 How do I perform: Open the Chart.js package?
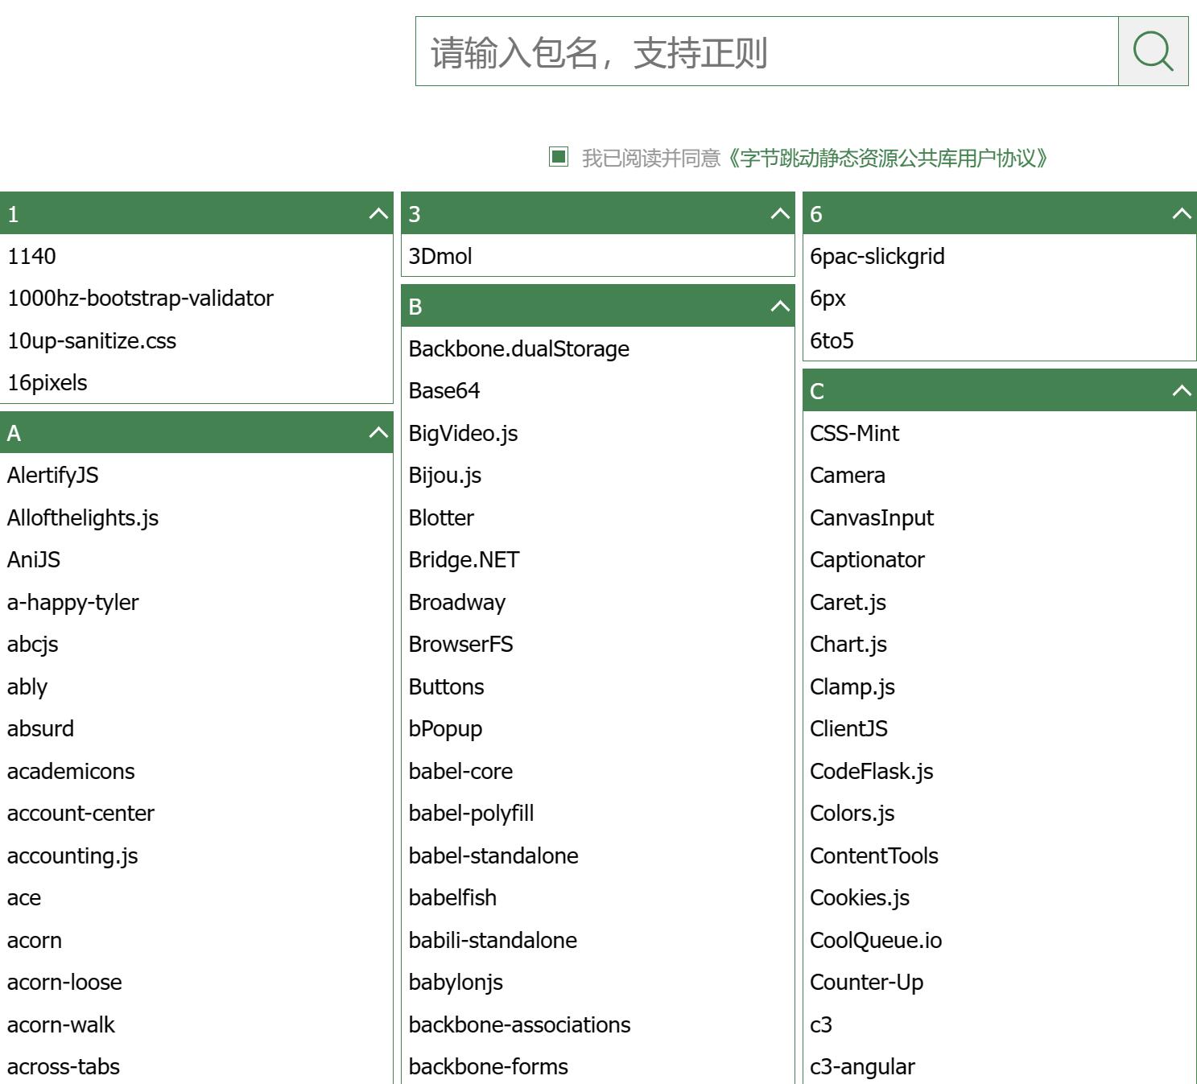(x=848, y=645)
